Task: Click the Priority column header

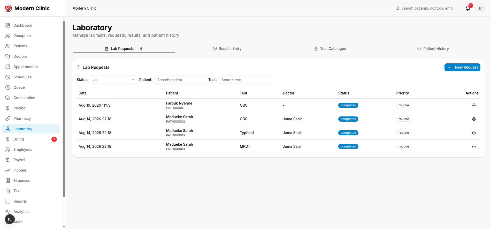Action: (x=403, y=93)
